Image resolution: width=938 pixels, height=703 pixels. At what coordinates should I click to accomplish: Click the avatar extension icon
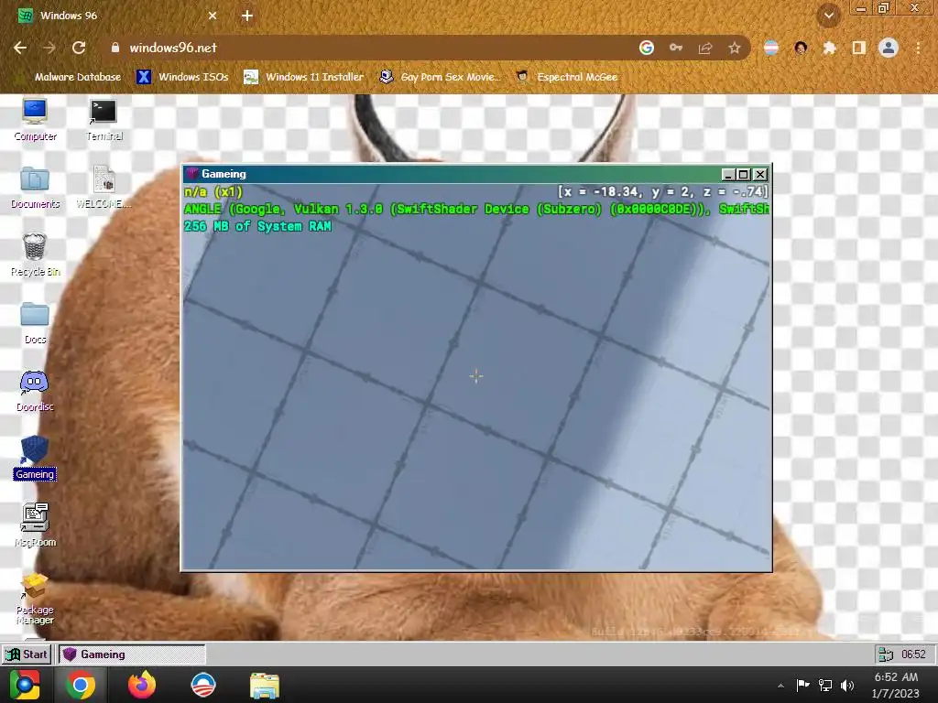[x=801, y=48]
